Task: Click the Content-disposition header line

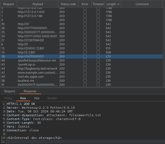Action: click(54, 115)
